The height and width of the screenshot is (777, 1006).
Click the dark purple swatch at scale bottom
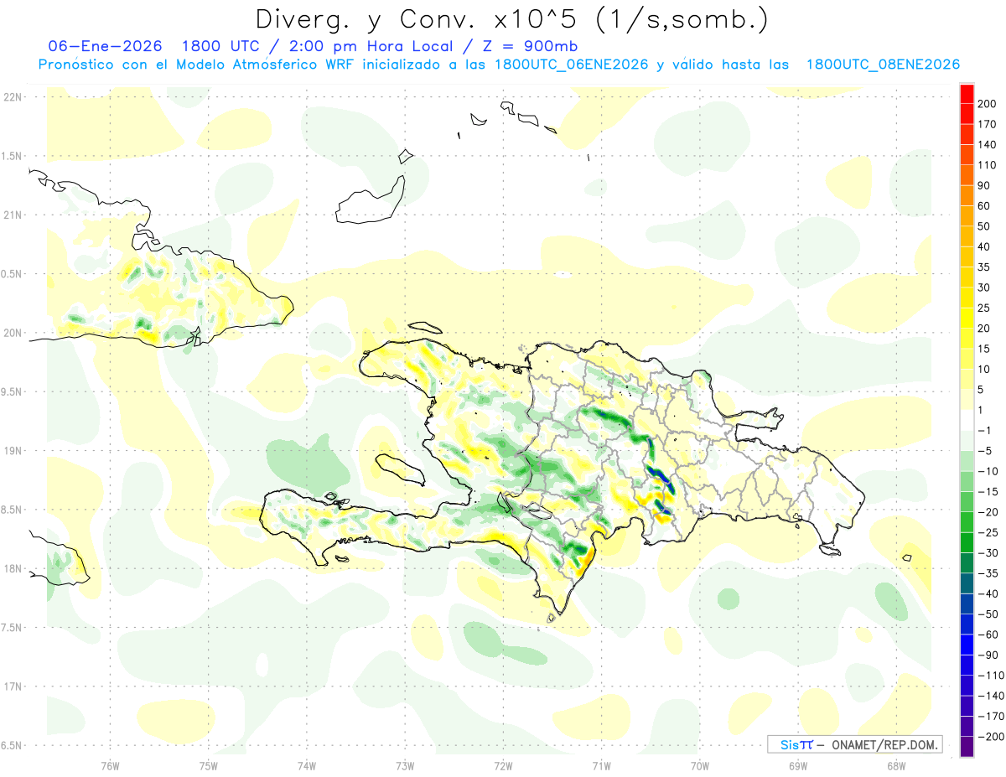click(967, 747)
